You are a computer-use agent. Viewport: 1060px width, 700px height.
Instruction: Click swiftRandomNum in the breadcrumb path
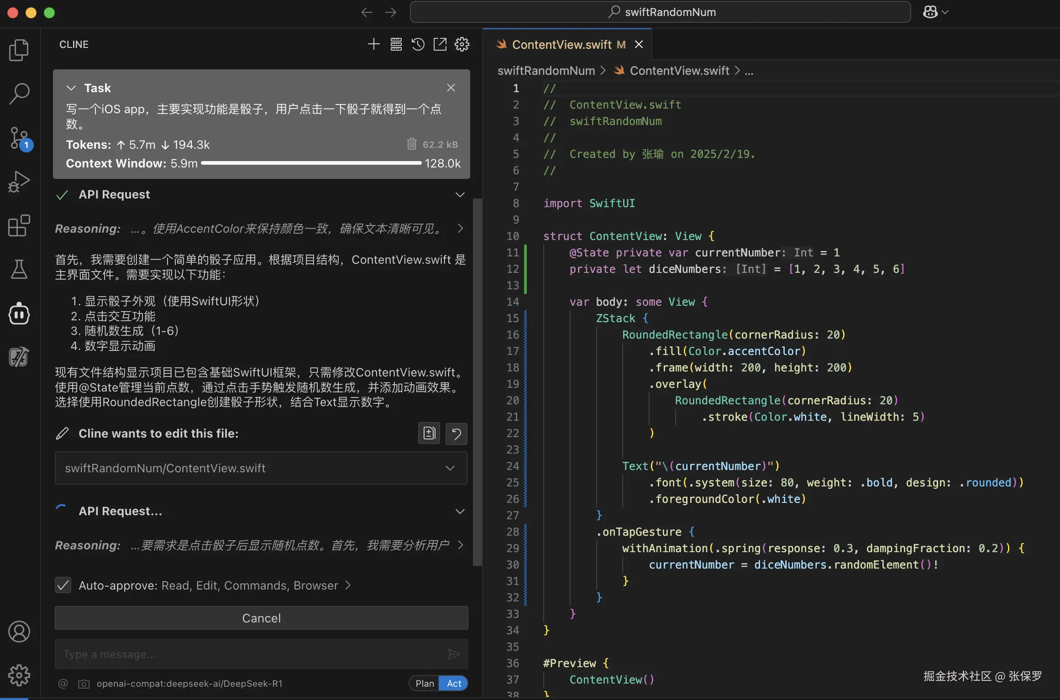pos(546,71)
